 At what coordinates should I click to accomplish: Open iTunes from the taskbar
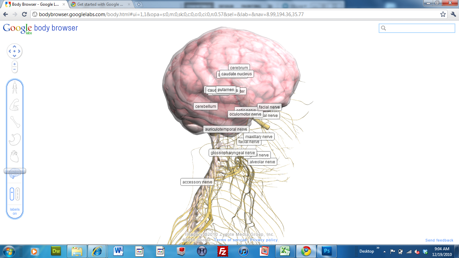point(244,251)
